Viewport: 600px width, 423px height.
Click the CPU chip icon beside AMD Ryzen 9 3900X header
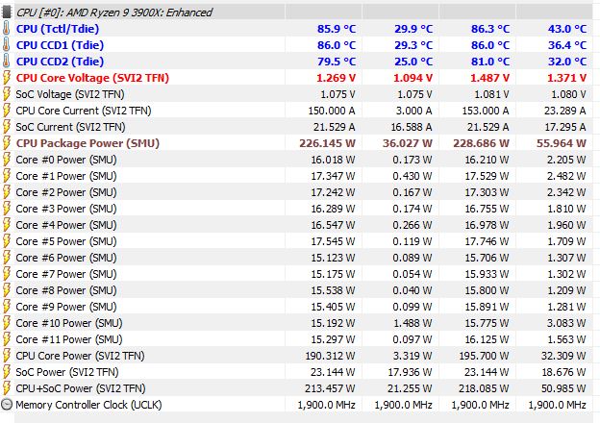pos(7,12)
